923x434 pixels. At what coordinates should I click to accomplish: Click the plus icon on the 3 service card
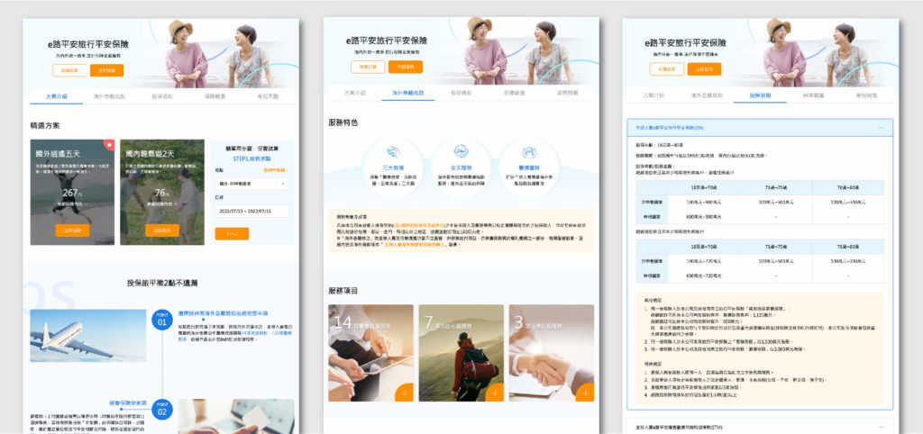tap(584, 392)
